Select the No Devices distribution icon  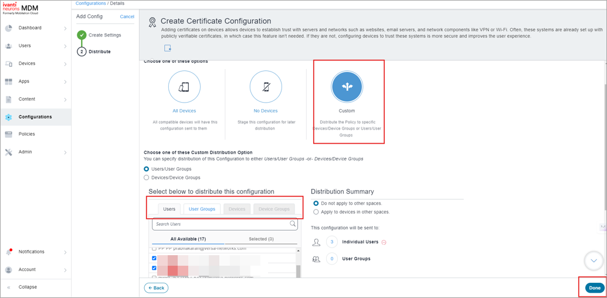(x=266, y=87)
